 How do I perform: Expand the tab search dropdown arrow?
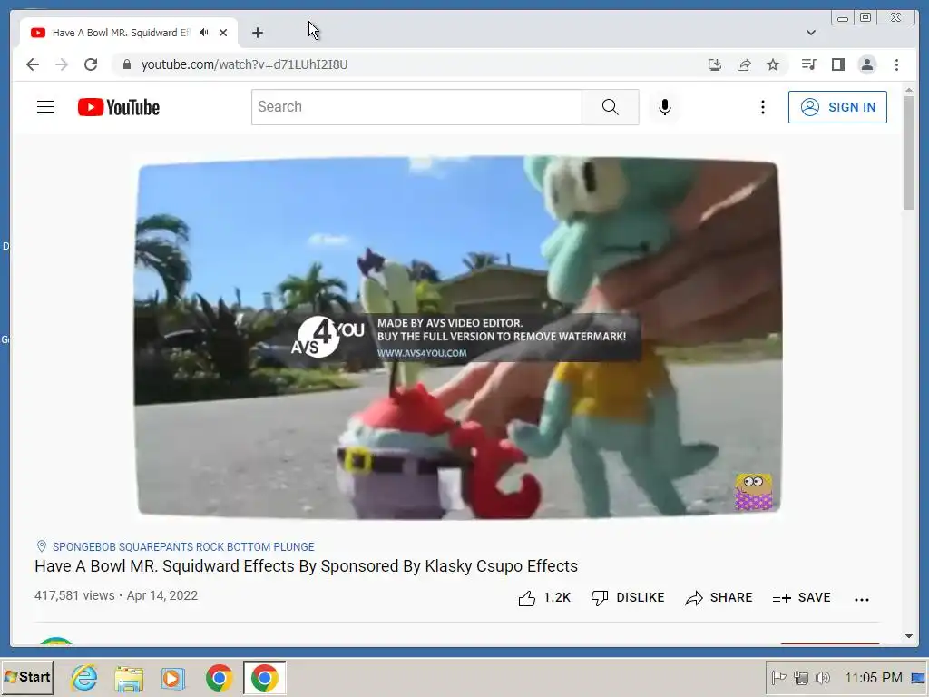pyautogui.click(x=811, y=33)
